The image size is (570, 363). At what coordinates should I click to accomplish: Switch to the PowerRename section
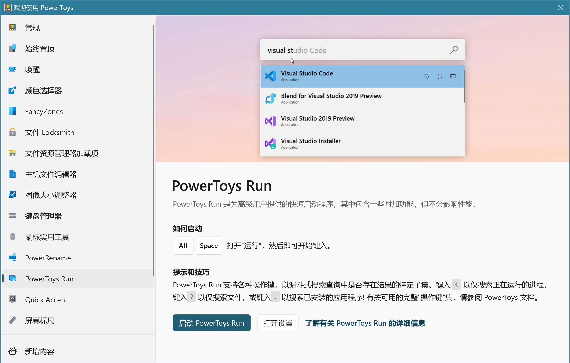click(x=48, y=258)
